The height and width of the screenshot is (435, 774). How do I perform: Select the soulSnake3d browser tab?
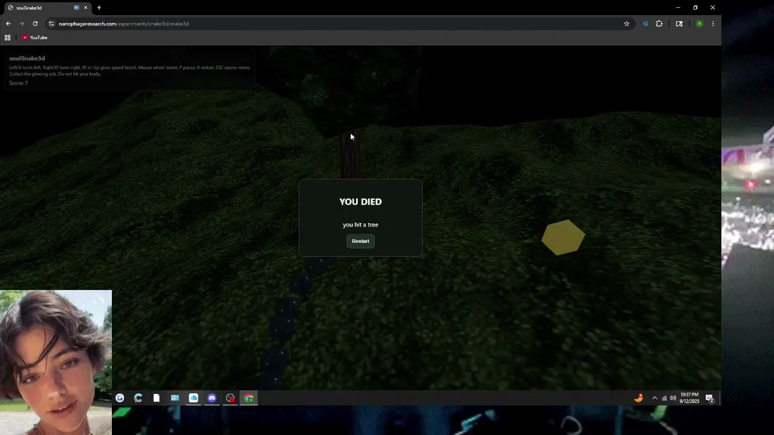(x=47, y=8)
